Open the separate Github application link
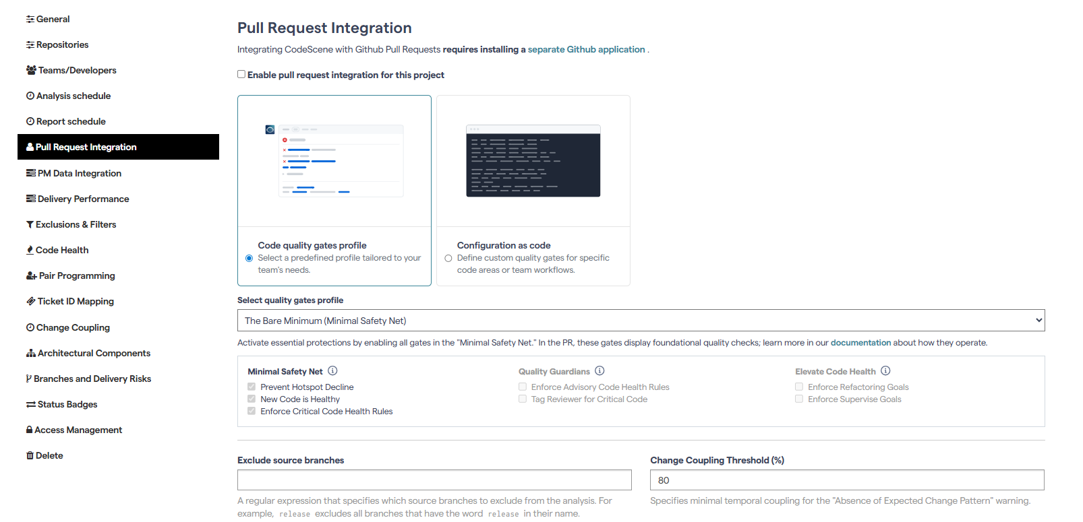1083x522 pixels. [x=586, y=50]
